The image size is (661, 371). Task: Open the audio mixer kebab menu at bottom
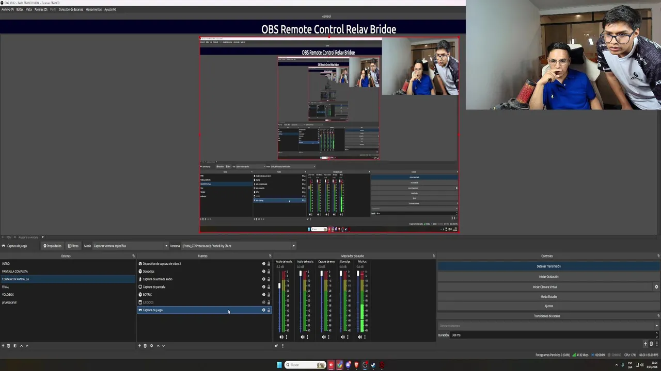(282, 346)
